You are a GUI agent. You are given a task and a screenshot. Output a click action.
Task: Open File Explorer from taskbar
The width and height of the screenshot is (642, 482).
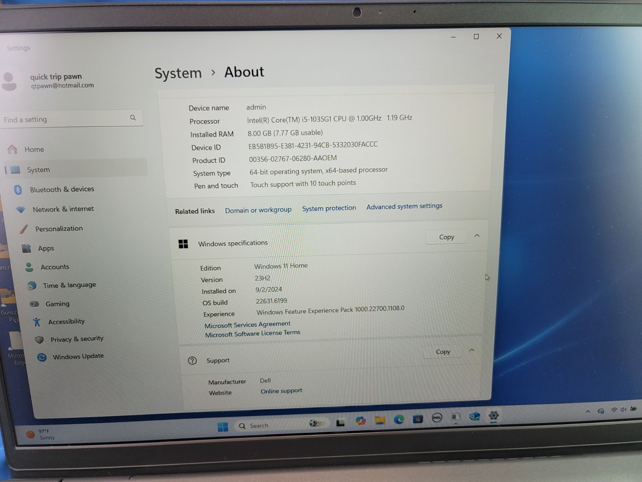(x=380, y=420)
